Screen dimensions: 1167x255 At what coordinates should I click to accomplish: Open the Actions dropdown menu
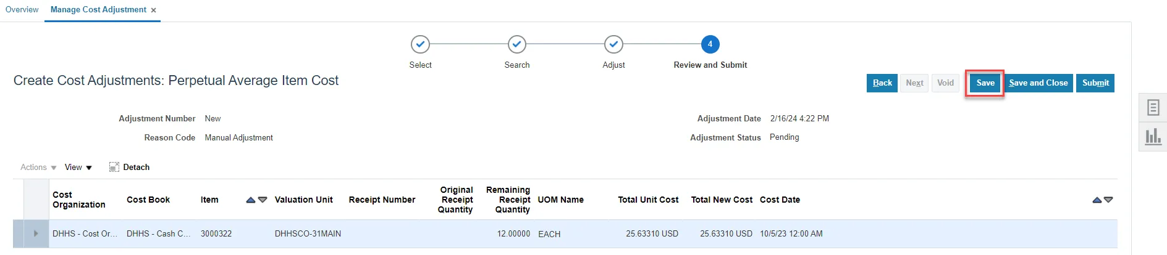click(x=38, y=168)
